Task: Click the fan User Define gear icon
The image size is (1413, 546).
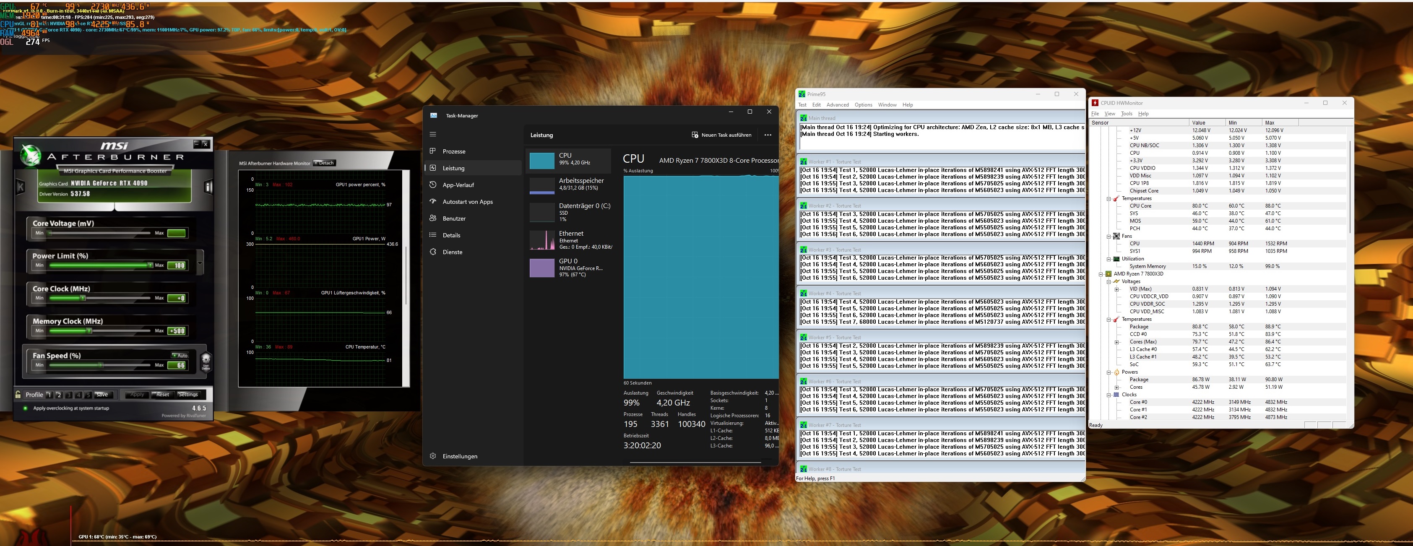Action: 206,361
